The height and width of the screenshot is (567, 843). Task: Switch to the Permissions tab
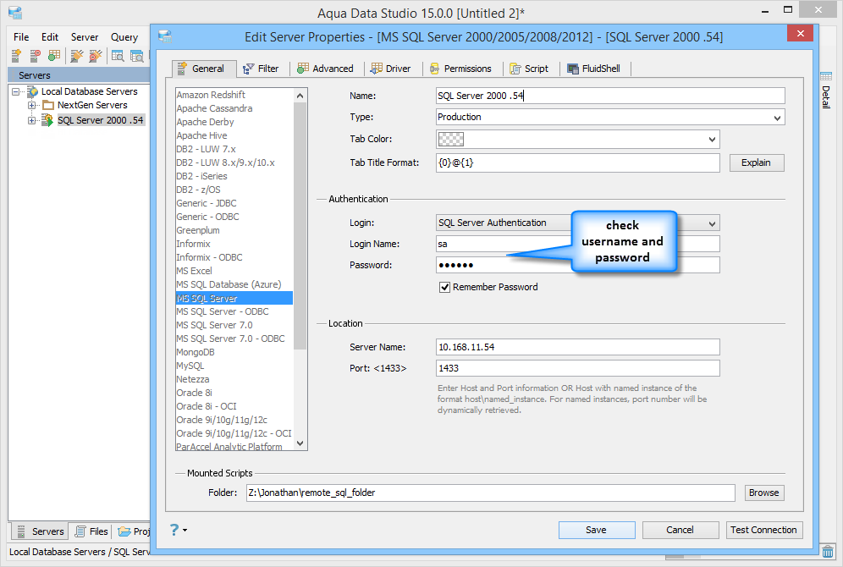[460, 69]
